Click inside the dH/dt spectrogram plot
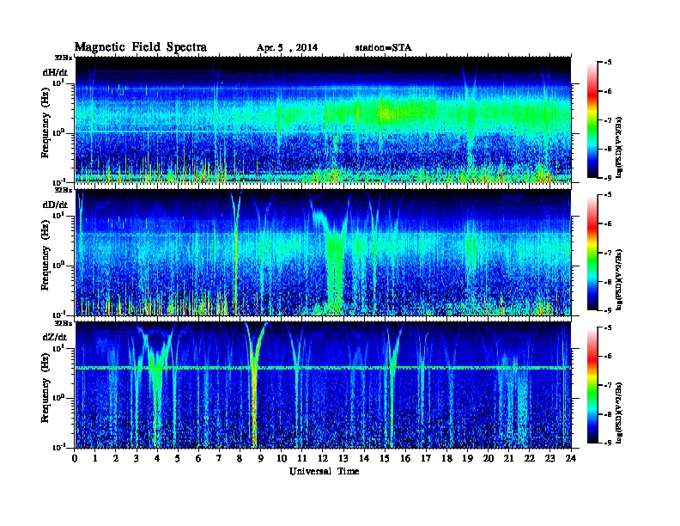The width and height of the screenshot is (680, 526). [x=323, y=119]
